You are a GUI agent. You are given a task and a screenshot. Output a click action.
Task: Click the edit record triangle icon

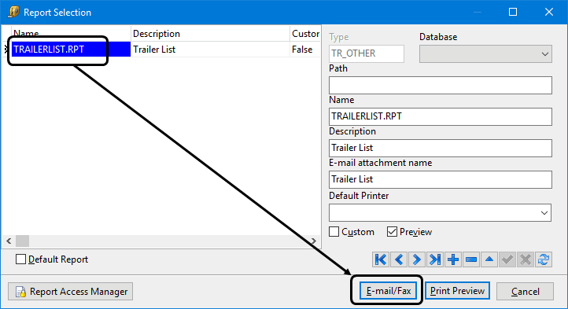click(489, 259)
